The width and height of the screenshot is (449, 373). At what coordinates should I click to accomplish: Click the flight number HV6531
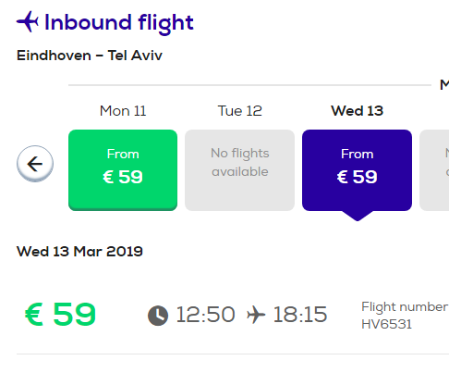tap(386, 324)
